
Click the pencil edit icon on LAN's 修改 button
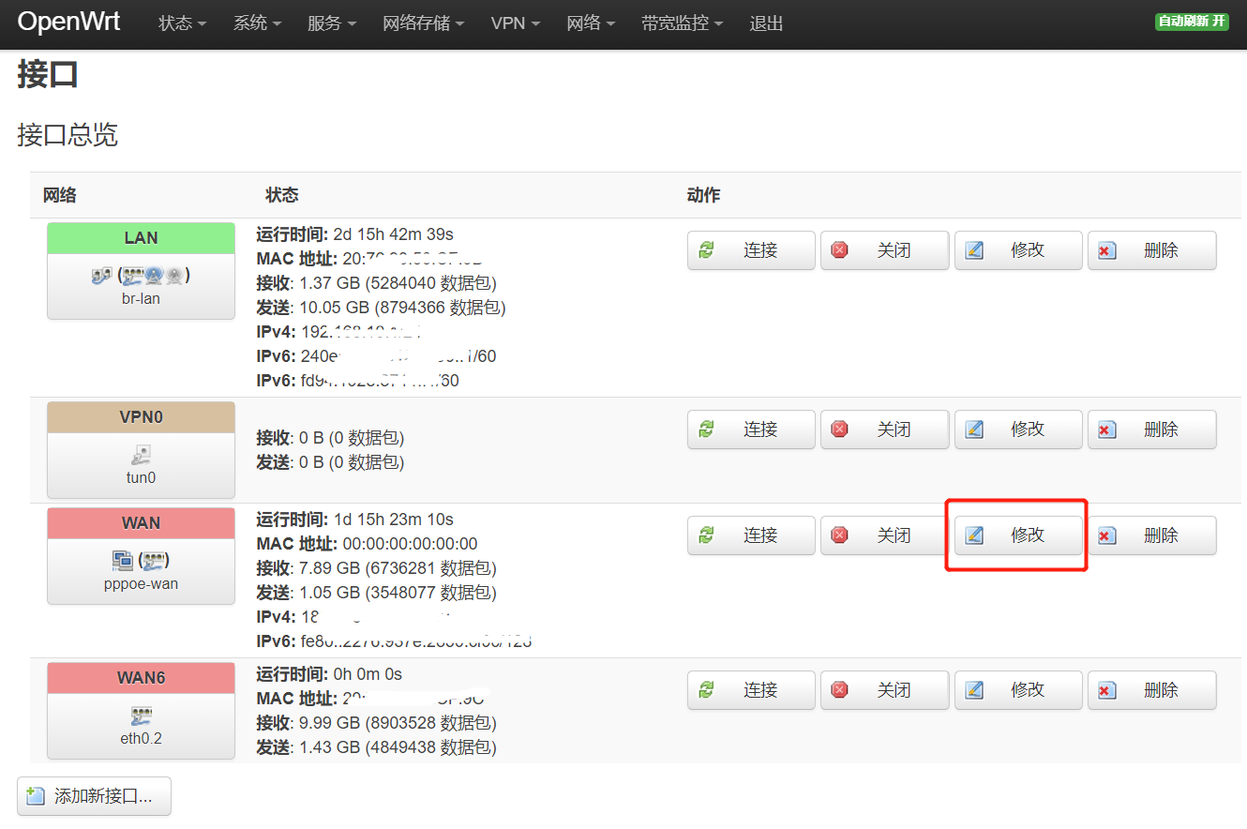tap(974, 249)
